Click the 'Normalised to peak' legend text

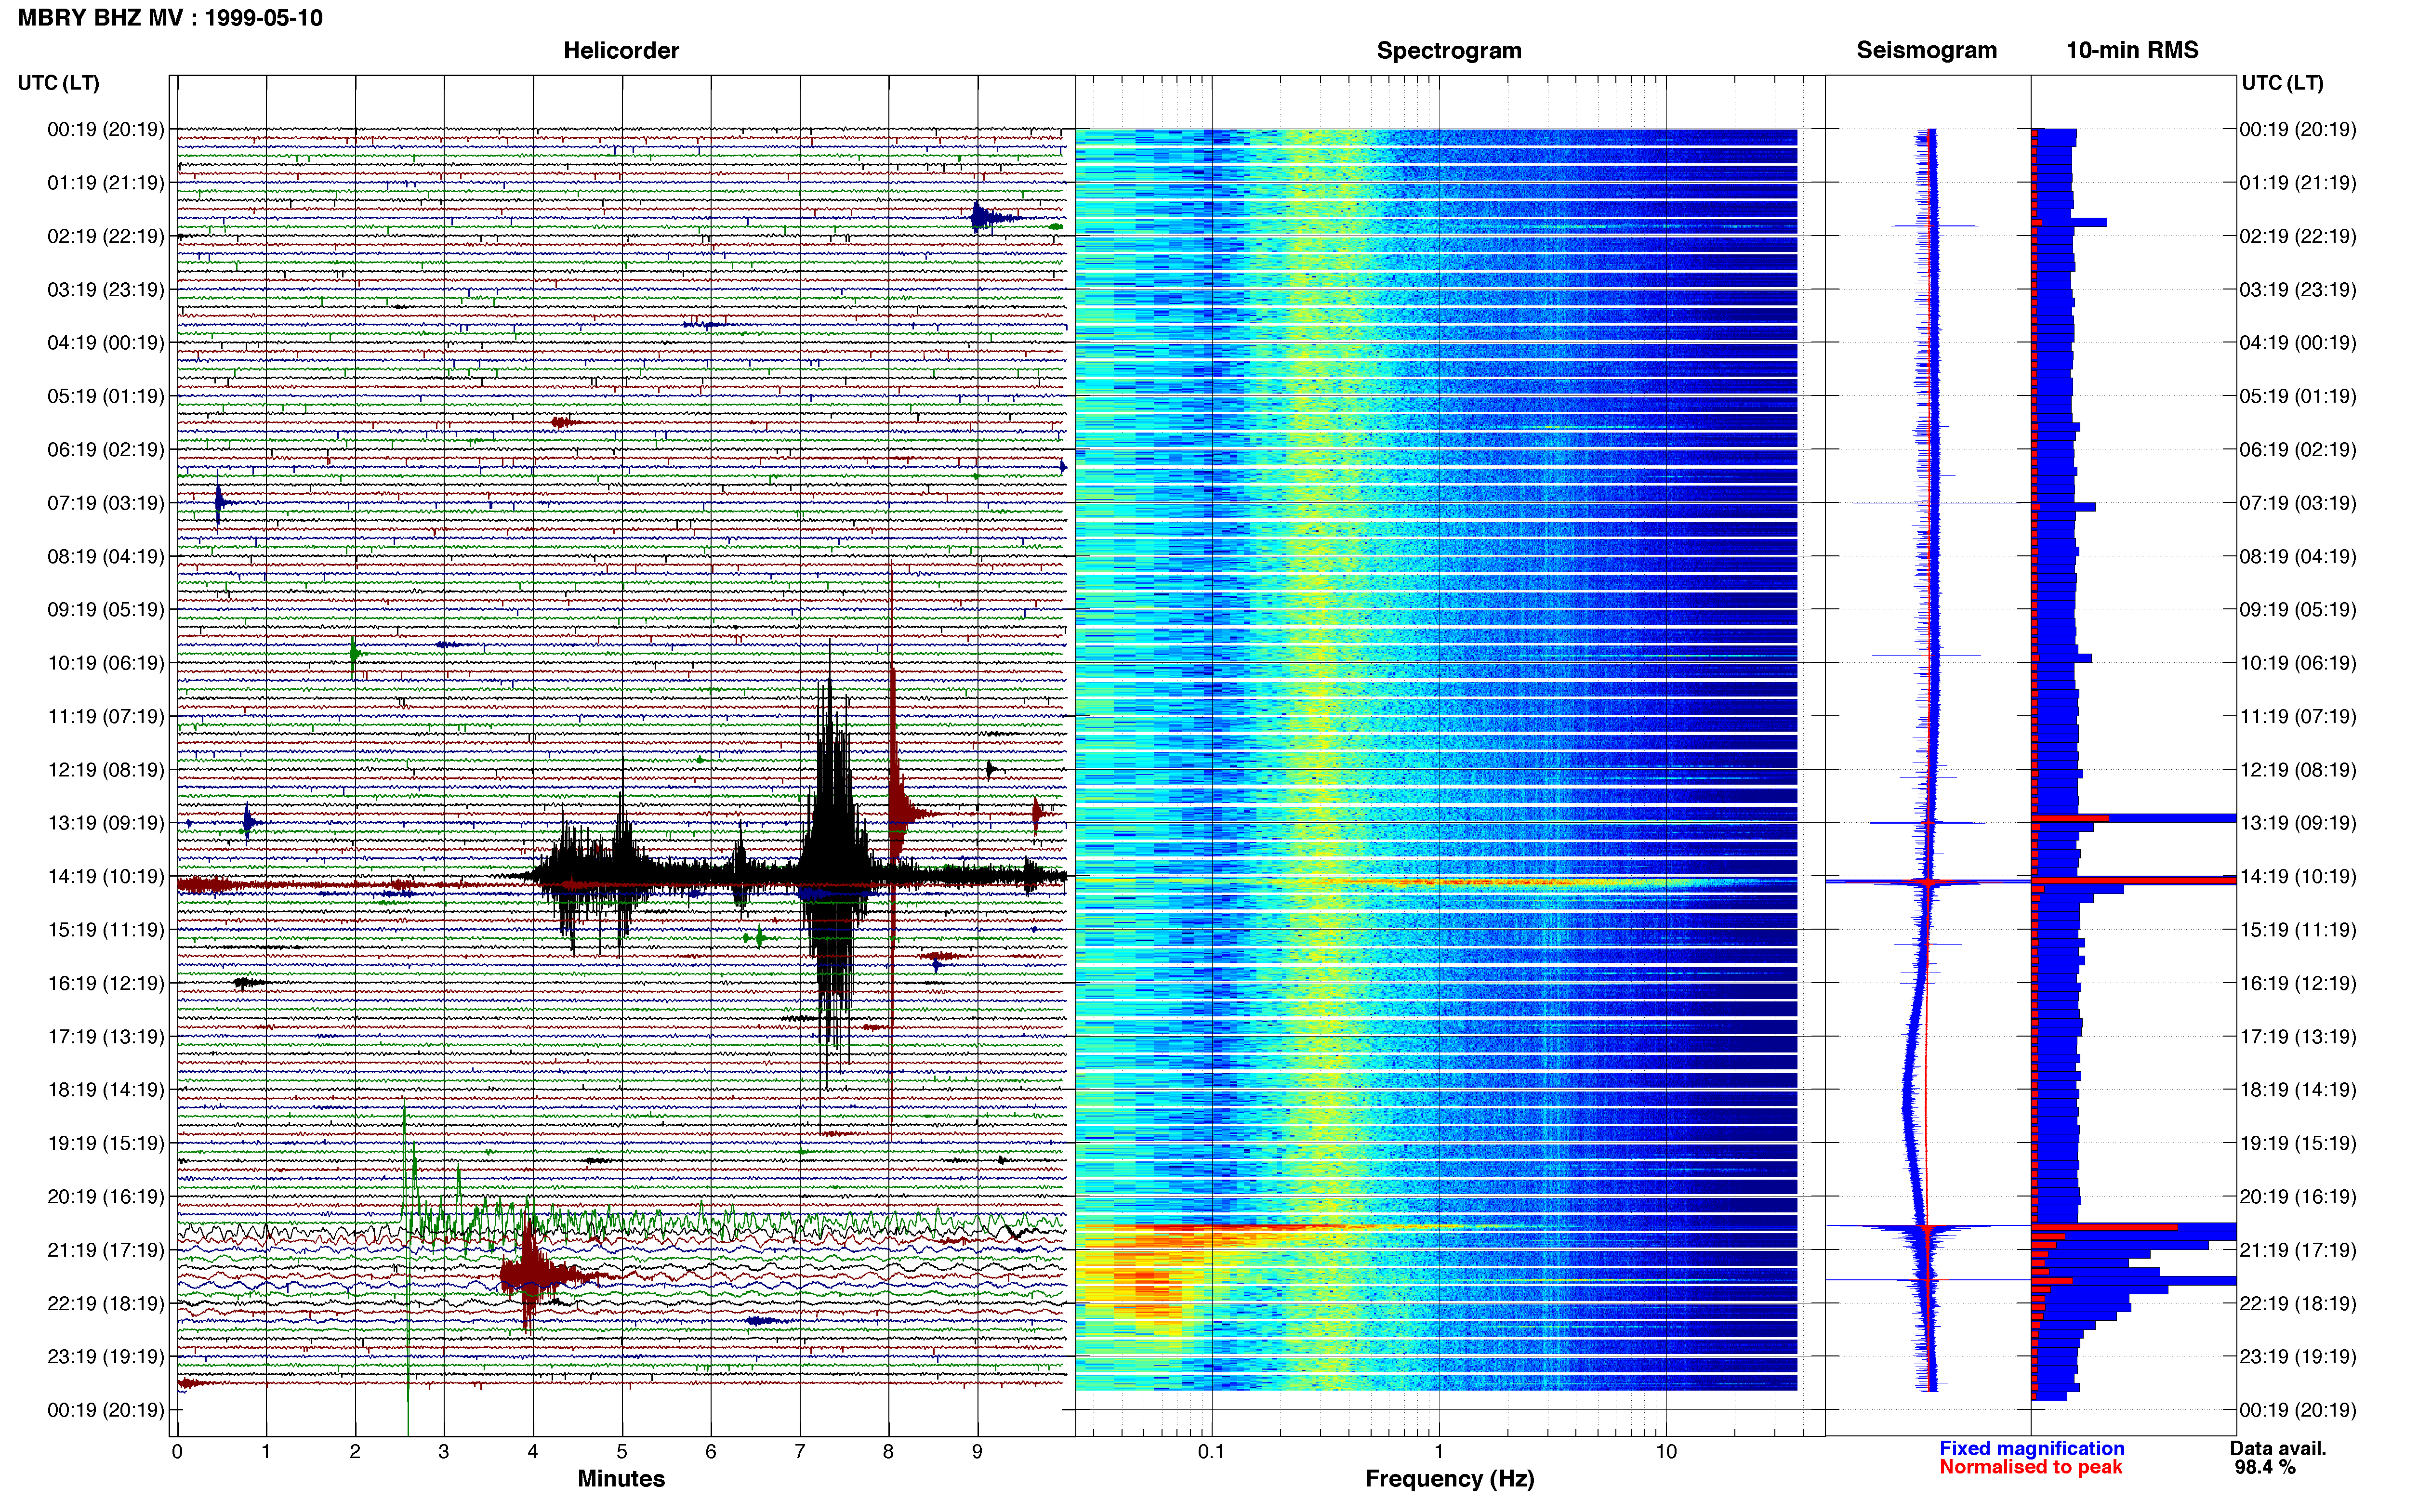[x=2030, y=1467]
